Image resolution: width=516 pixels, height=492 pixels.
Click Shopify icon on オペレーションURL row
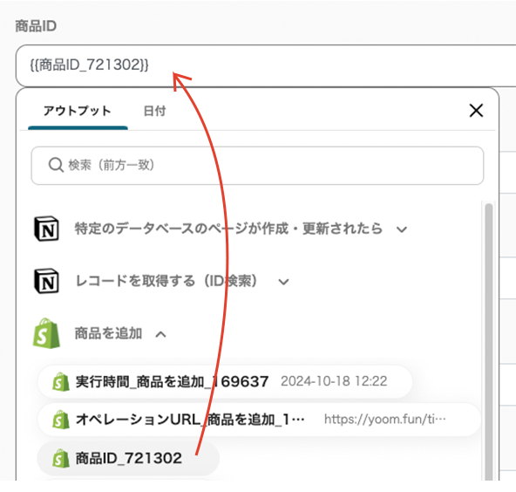[x=61, y=420]
